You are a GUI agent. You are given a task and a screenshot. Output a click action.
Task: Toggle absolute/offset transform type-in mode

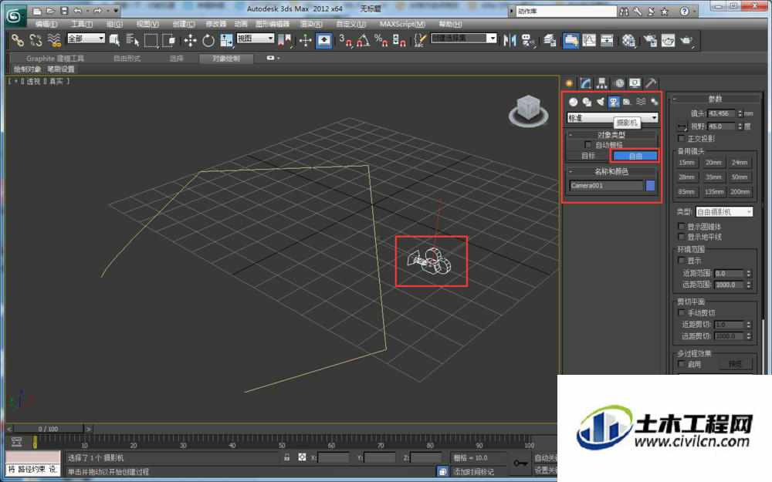(302, 457)
